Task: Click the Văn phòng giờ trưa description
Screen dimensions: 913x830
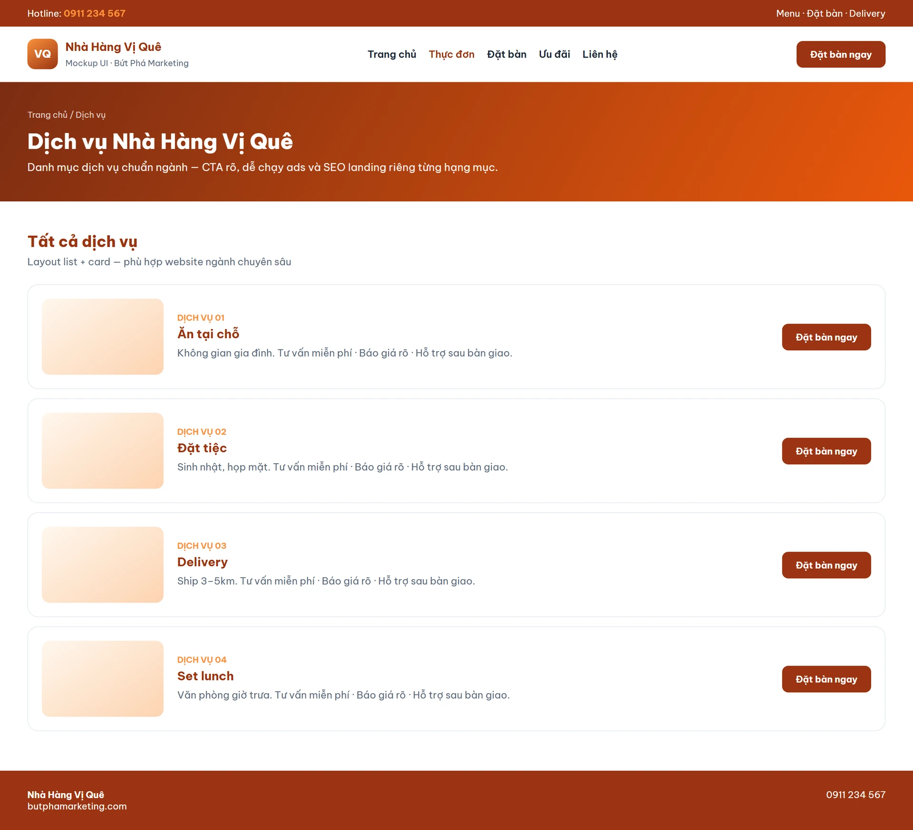Action: (343, 695)
